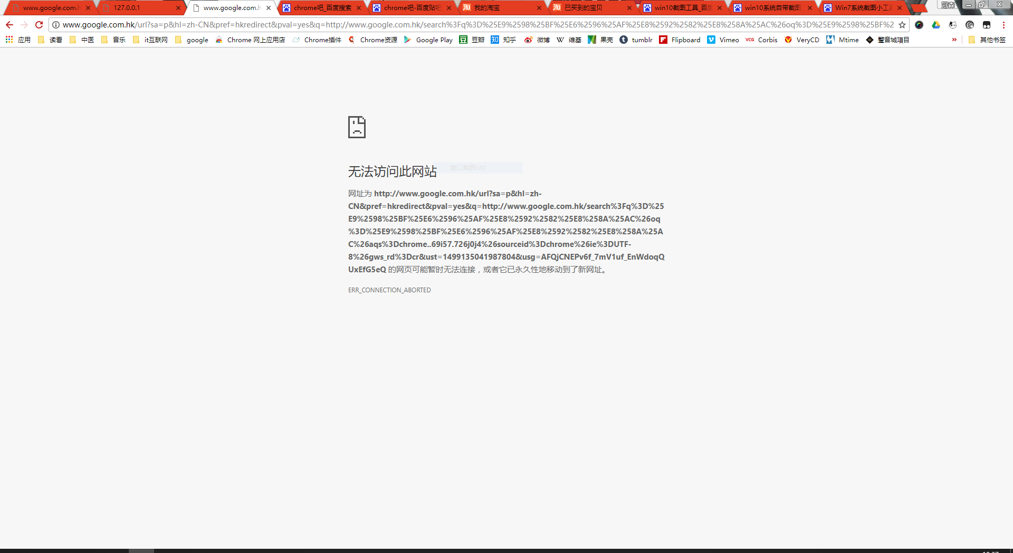The width and height of the screenshot is (1013, 553).
Task: Open the google bookmark folder
Action: point(192,40)
